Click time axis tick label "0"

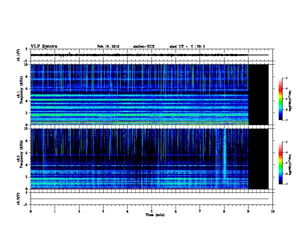coord(31,211)
